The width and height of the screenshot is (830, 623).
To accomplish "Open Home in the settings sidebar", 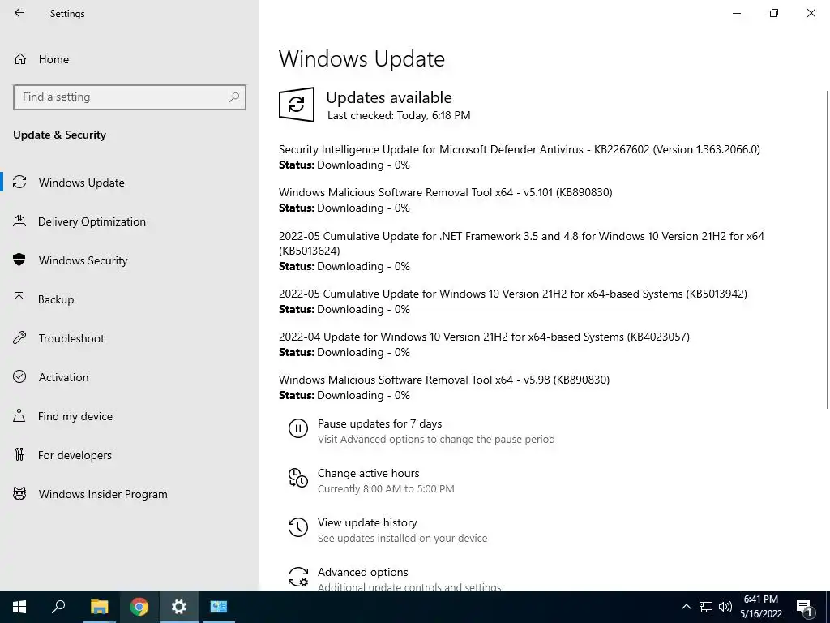I will pos(53,59).
